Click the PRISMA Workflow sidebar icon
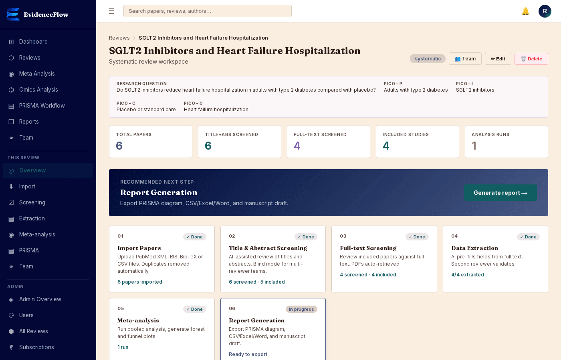Viewport: 561px width, 360px height. pyautogui.click(x=11, y=106)
